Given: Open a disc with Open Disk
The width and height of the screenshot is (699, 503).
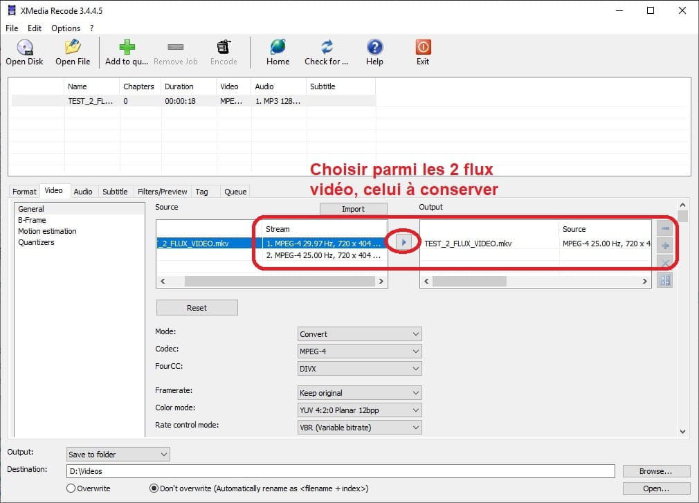Looking at the screenshot, I should click(x=24, y=53).
